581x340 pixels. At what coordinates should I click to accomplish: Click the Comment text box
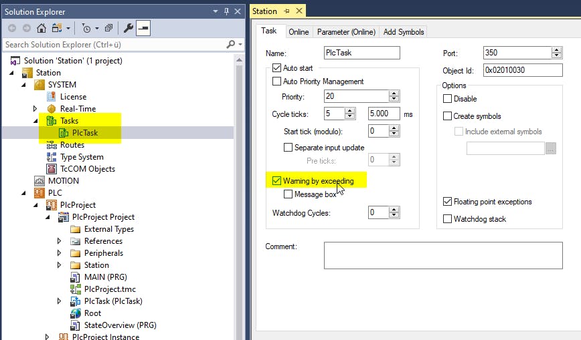click(x=443, y=254)
